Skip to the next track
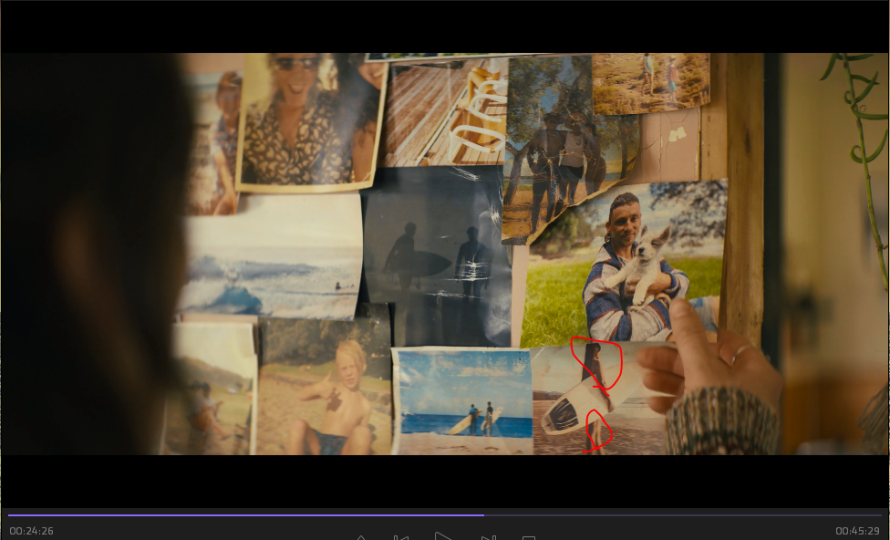The image size is (890, 540). click(x=489, y=537)
